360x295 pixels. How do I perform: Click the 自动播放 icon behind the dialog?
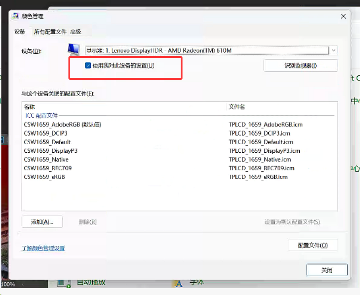pyautogui.click(x=63, y=283)
